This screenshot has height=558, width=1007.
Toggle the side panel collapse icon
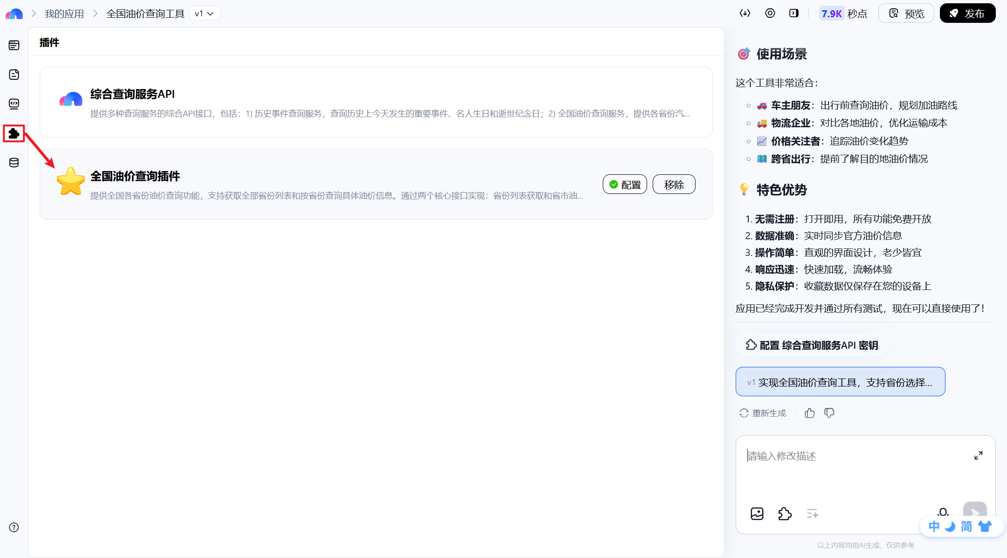794,13
